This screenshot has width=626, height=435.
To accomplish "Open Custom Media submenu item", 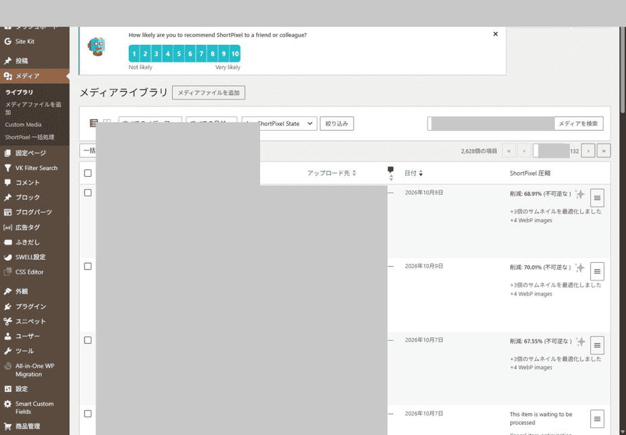I will pos(23,125).
